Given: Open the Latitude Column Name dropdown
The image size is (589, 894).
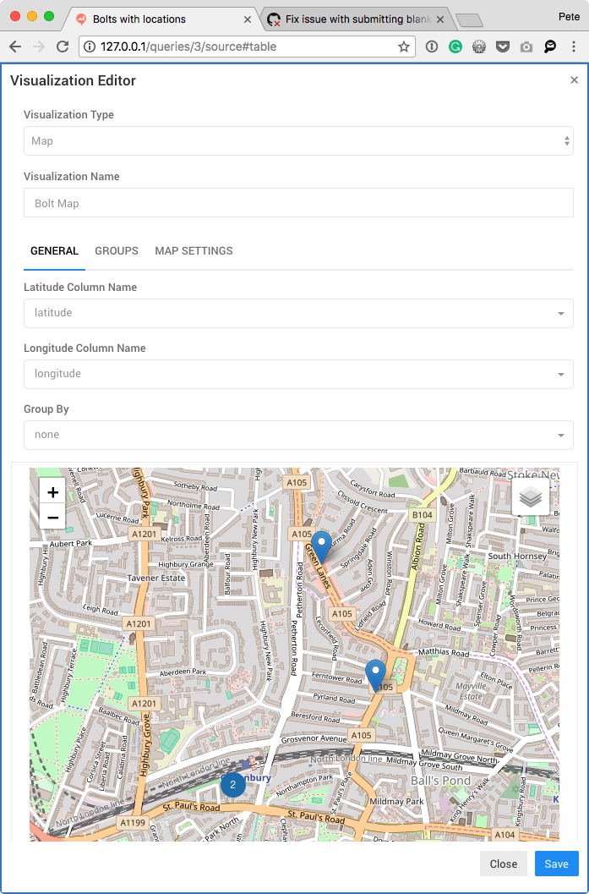Looking at the screenshot, I should (298, 313).
